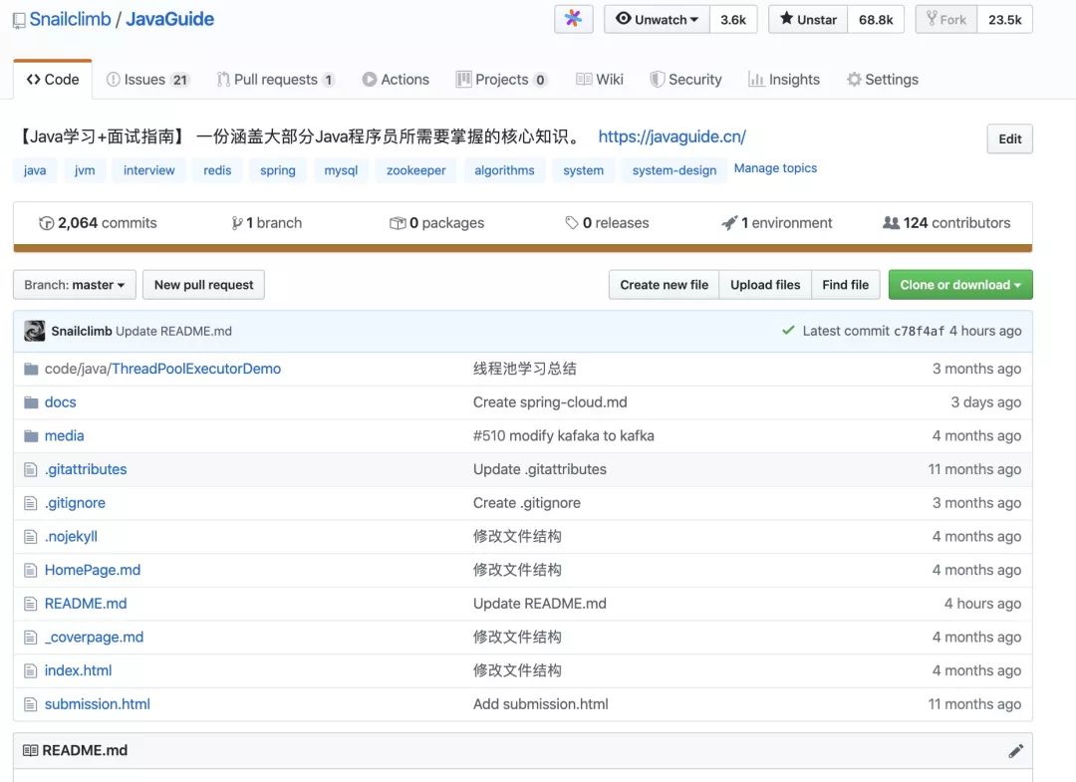Open the Wiki tab

click(x=600, y=80)
